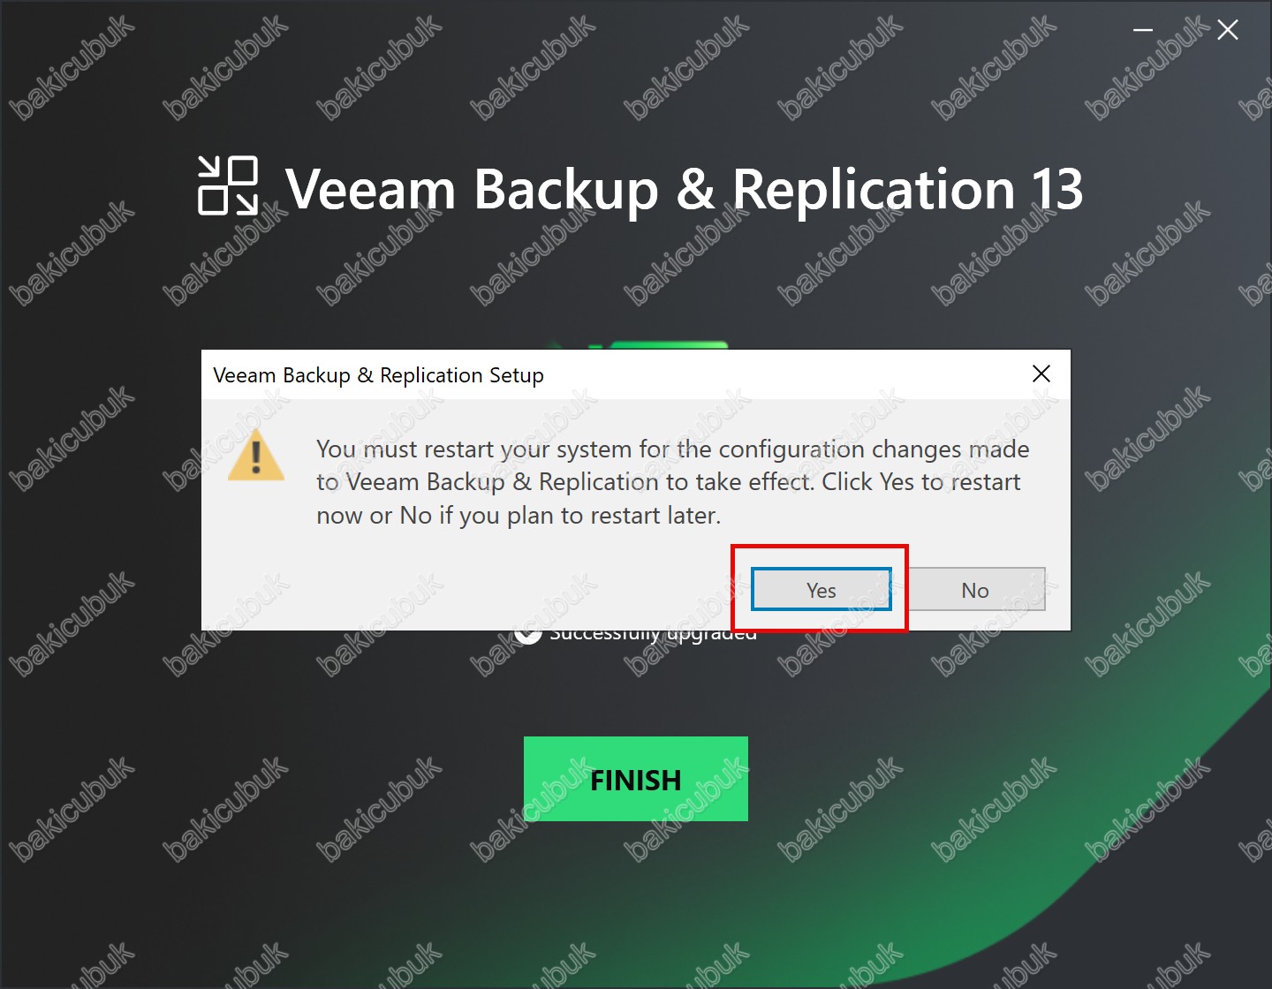The image size is (1272, 989).
Task: Minimize the Veeam installer window
Action: (x=1143, y=30)
